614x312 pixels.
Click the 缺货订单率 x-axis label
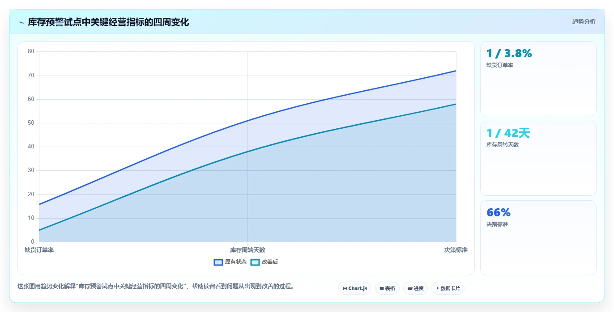[39, 250]
